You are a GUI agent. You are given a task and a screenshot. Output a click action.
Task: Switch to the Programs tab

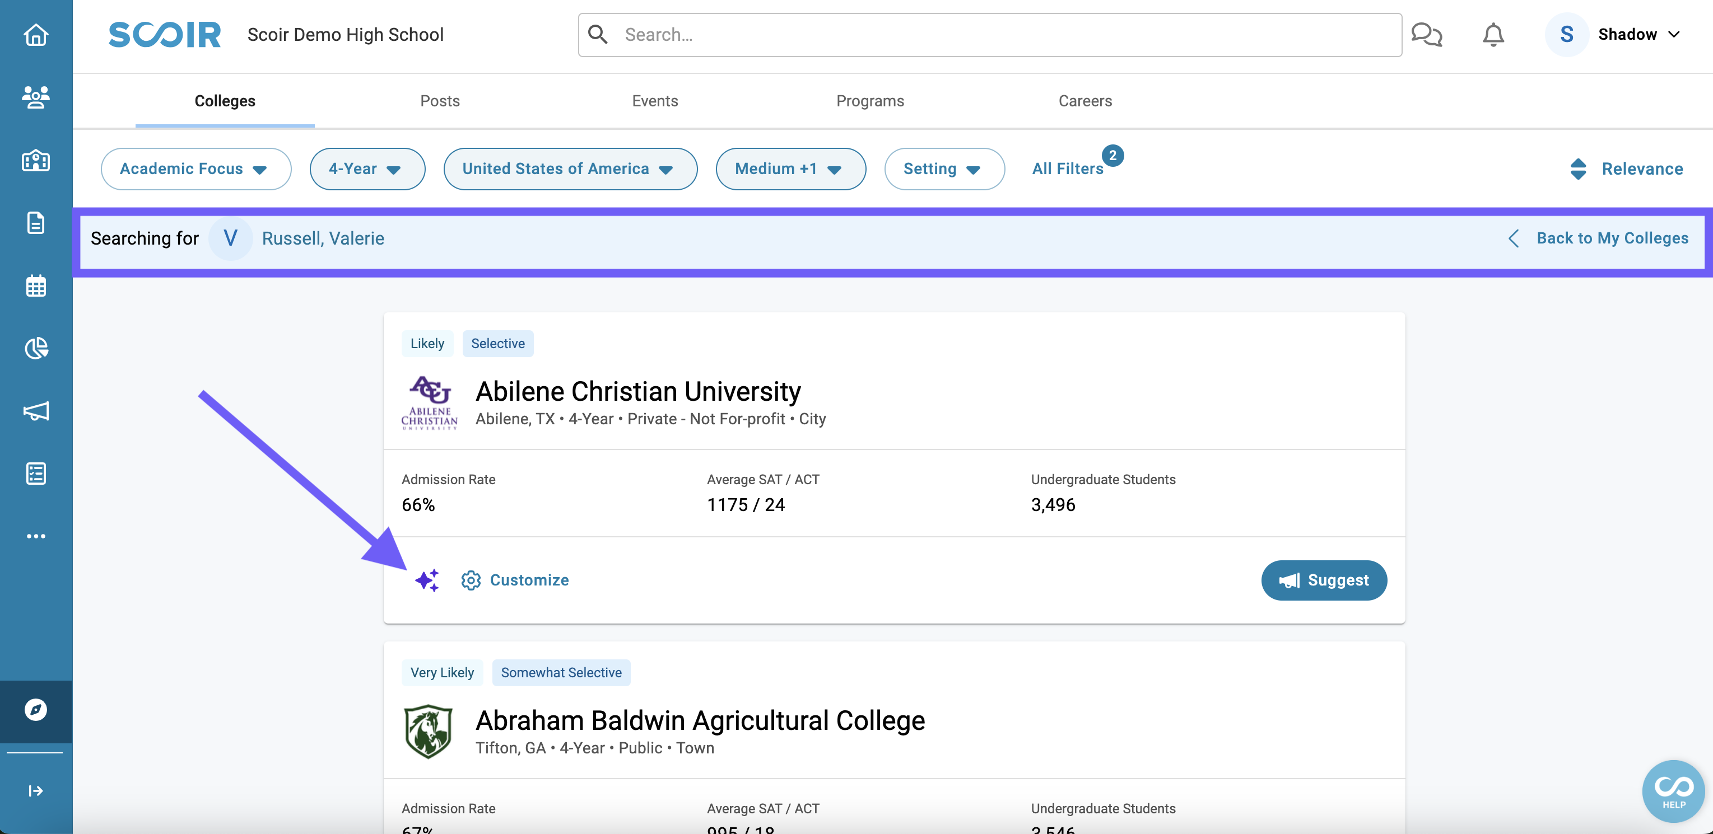[x=870, y=101]
